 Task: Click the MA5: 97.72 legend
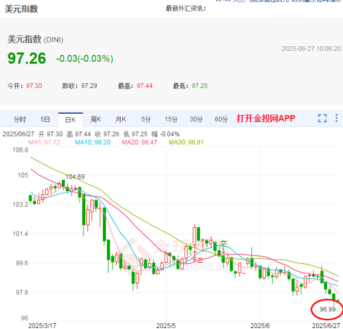point(44,142)
